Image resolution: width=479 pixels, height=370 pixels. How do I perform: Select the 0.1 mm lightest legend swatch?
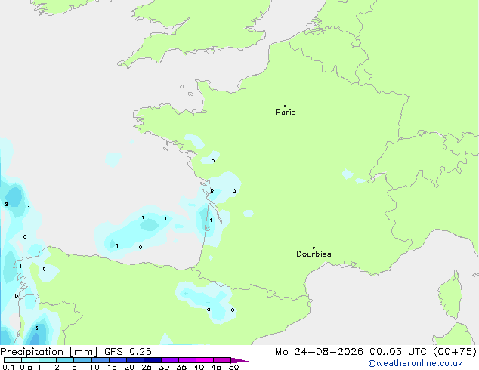point(13,360)
